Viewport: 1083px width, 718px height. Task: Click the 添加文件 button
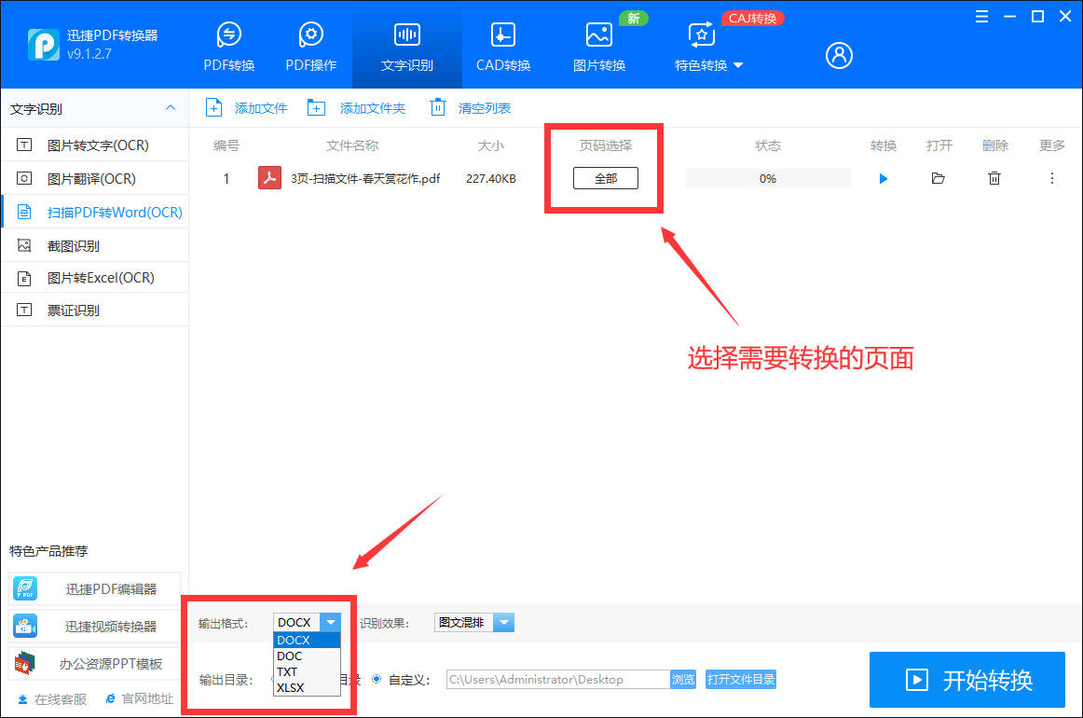[x=246, y=108]
